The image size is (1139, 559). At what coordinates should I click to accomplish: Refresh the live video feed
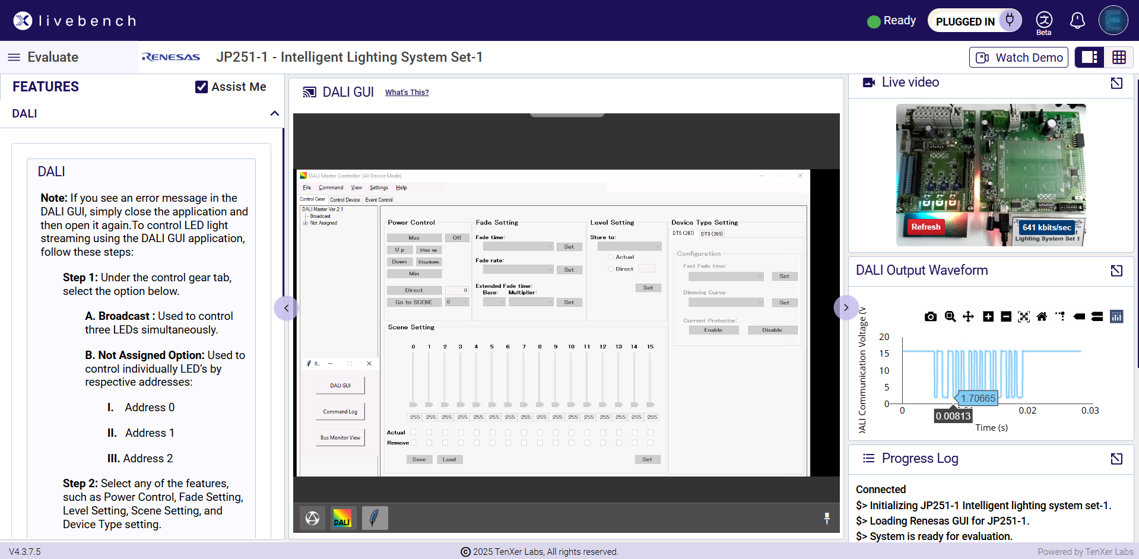click(x=926, y=227)
